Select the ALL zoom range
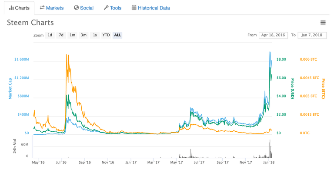 (117, 35)
